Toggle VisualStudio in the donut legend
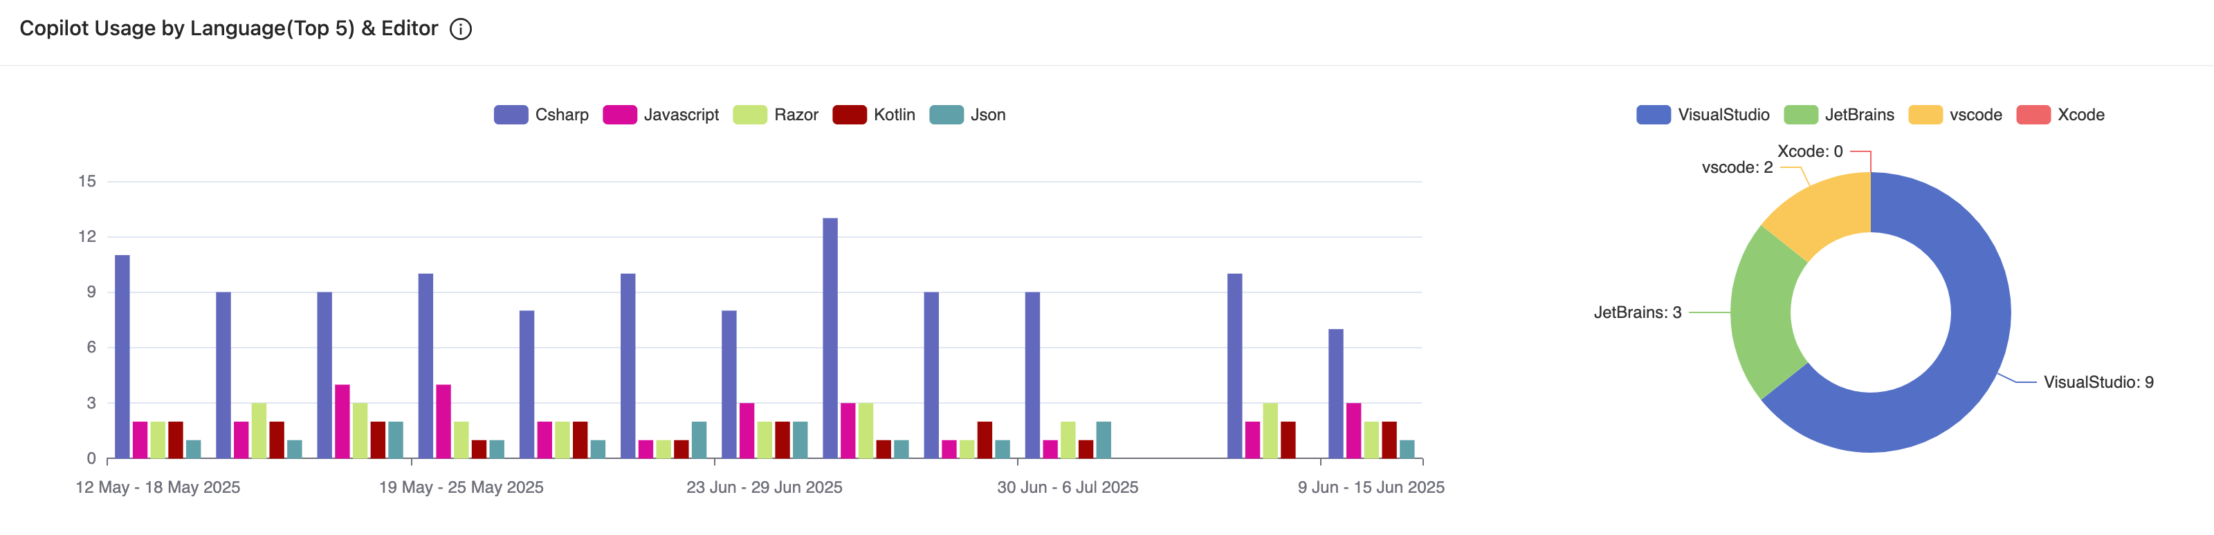This screenshot has height=535, width=2214. (x=1703, y=115)
